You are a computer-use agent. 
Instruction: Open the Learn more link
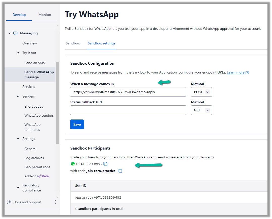pyautogui.click(x=235, y=72)
